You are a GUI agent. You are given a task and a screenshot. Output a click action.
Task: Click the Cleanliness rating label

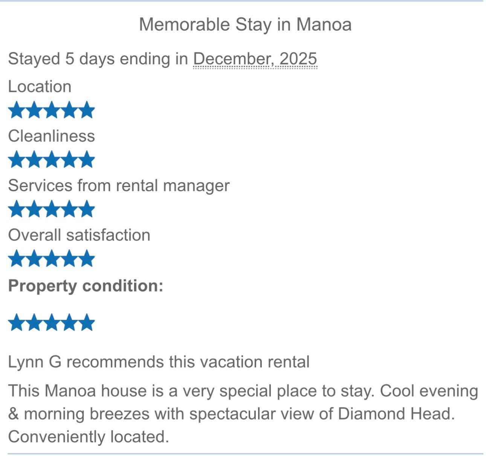pos(51,136)
